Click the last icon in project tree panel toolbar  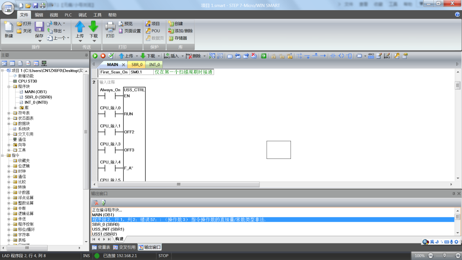point(44,63)
